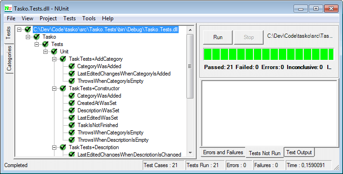Switch to the vertical Tests tab
343x174 pixels.
(9, 33)
